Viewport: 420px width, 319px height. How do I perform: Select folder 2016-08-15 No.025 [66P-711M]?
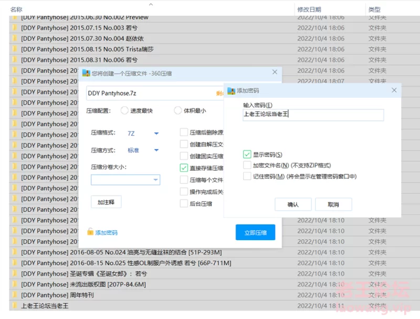point(126,263)
